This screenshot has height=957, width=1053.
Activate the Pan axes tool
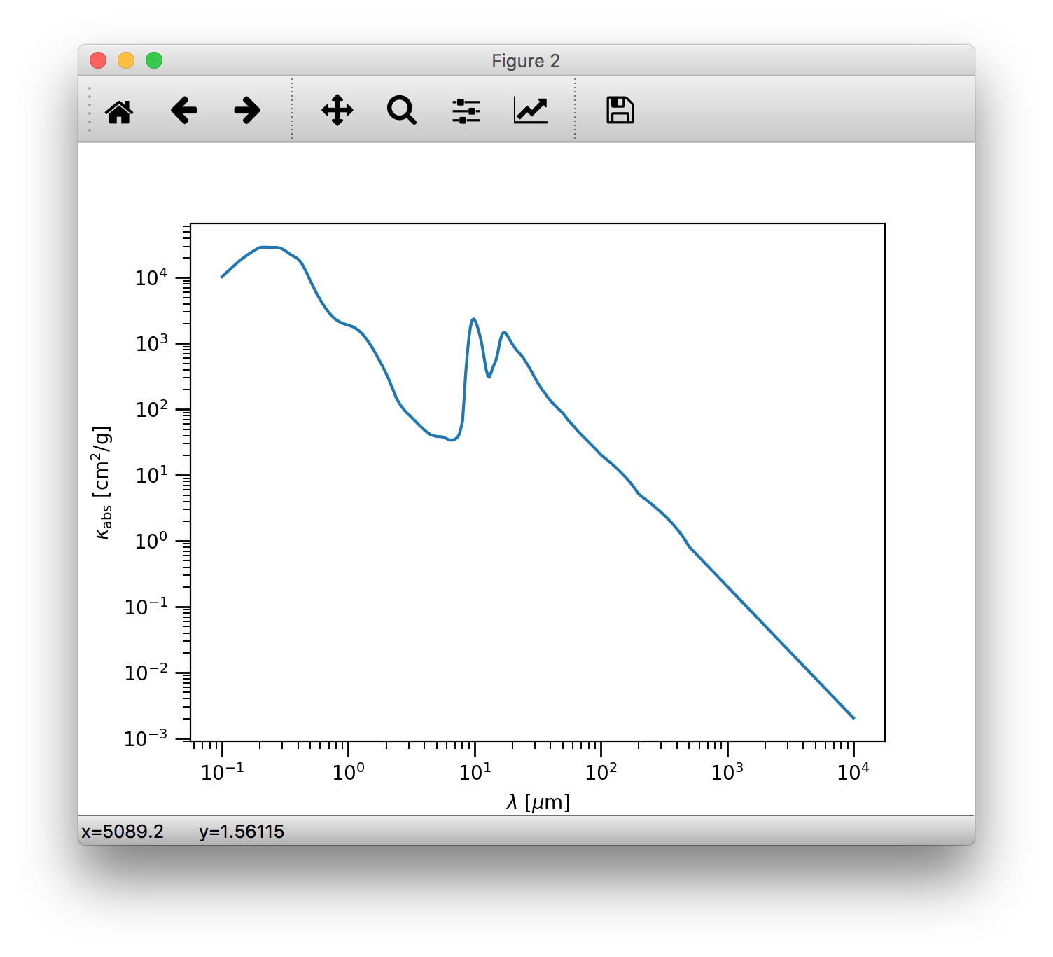click(x=337, y=111)
